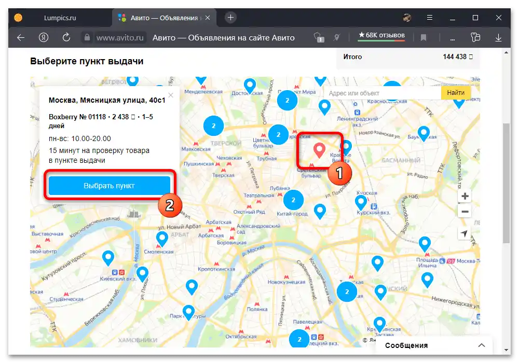The image size is (519, 363).
Task: Click the yellow Найти button
Action: point(456,93)
